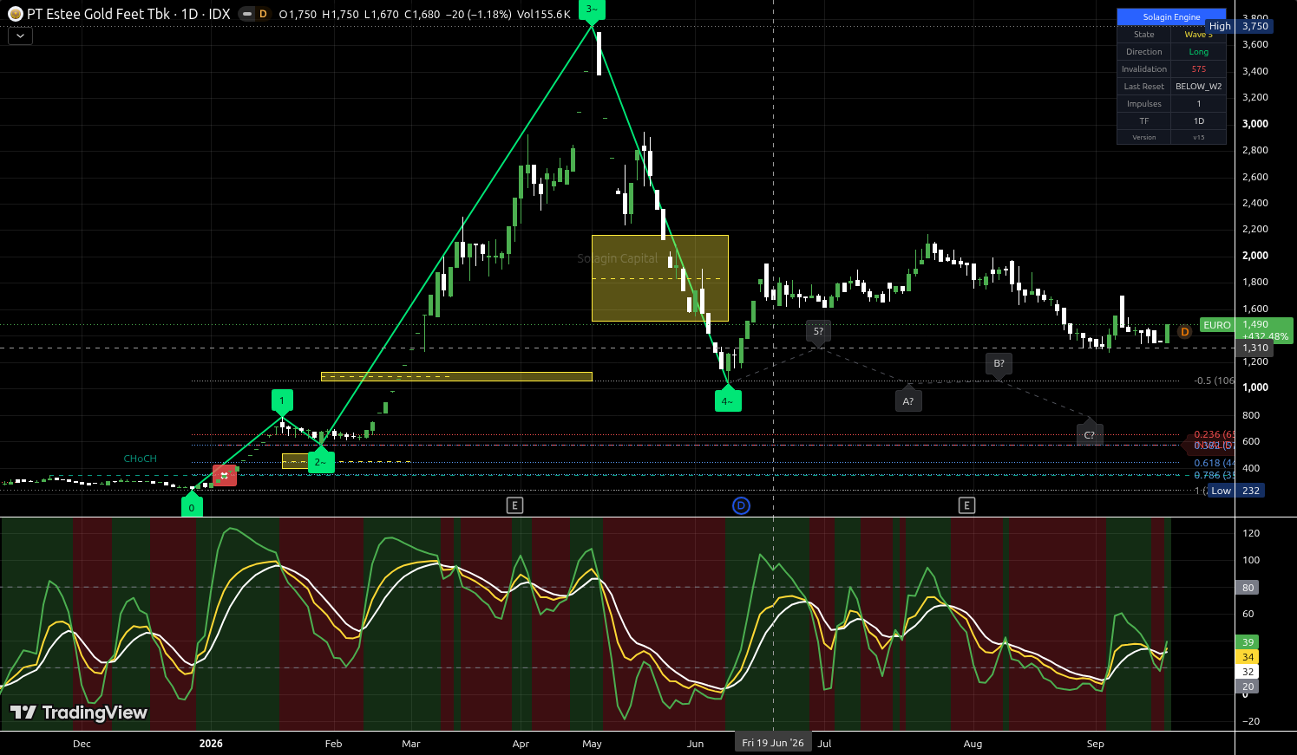1297x755 pixels.
Task: Click the BELOW_W2 last reset value
Action: [1198, 87]
